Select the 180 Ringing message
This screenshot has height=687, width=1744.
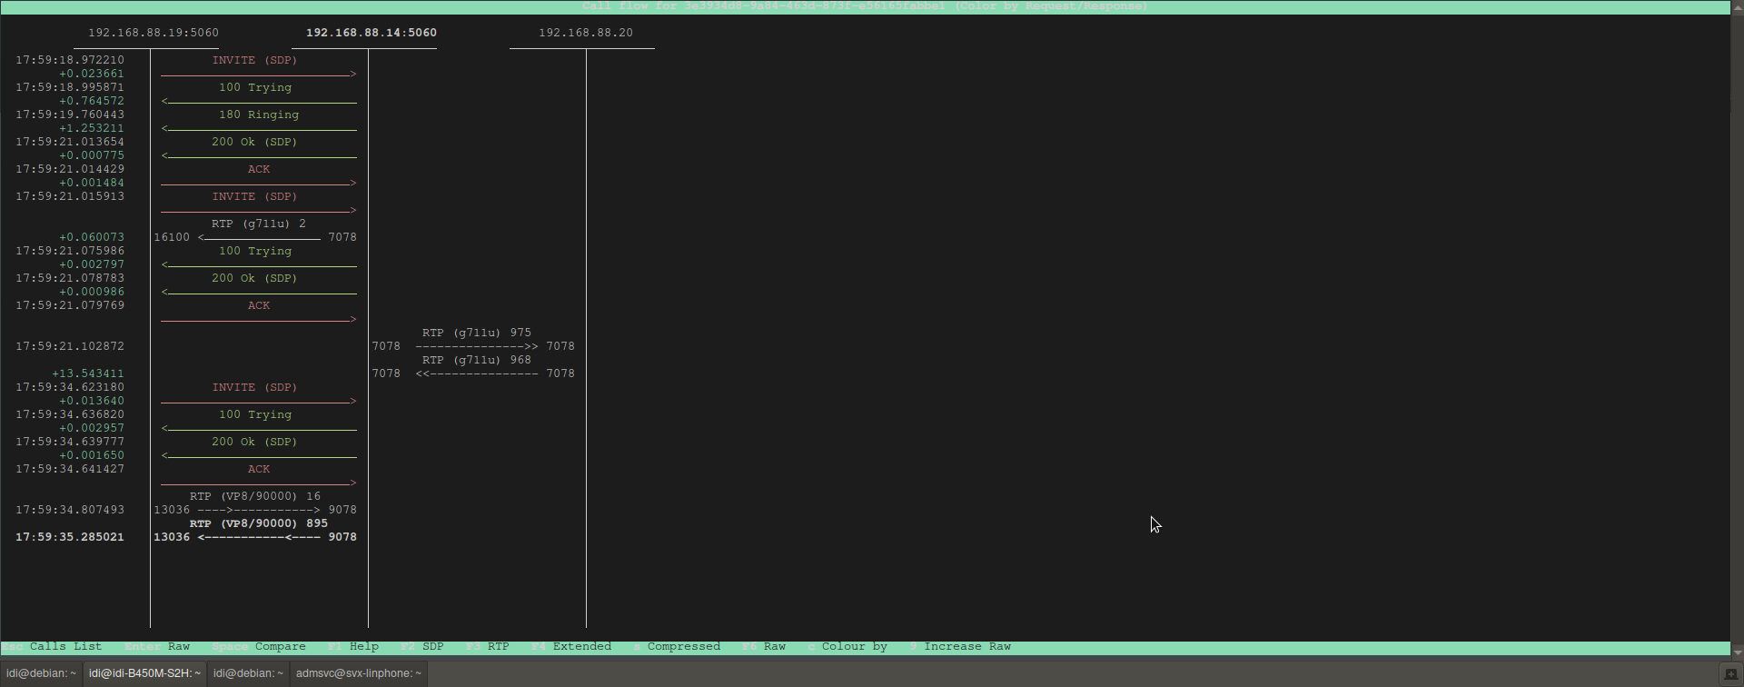click(258, 115)
